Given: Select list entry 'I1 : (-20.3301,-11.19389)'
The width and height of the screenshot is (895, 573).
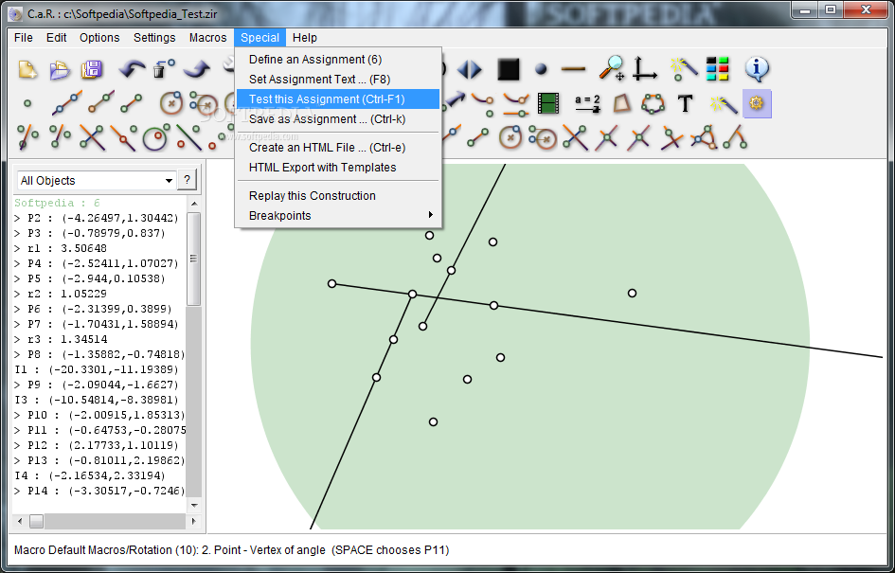Looking at the screenshot, I should coord(97,369).
